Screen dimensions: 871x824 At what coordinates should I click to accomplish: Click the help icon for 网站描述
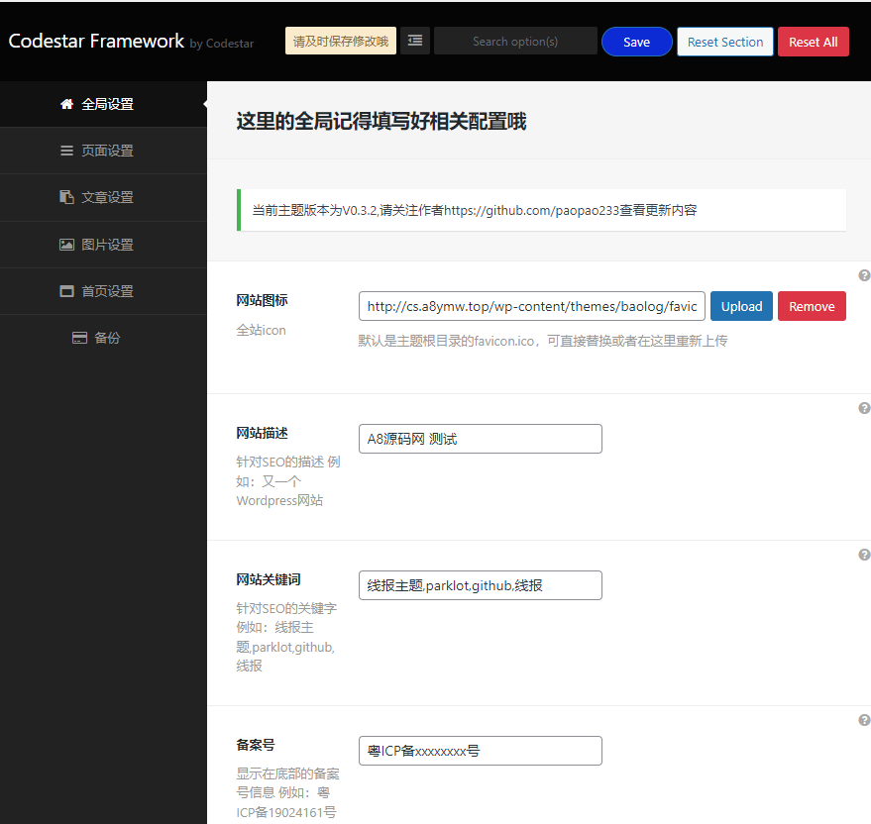coord(864,408)
